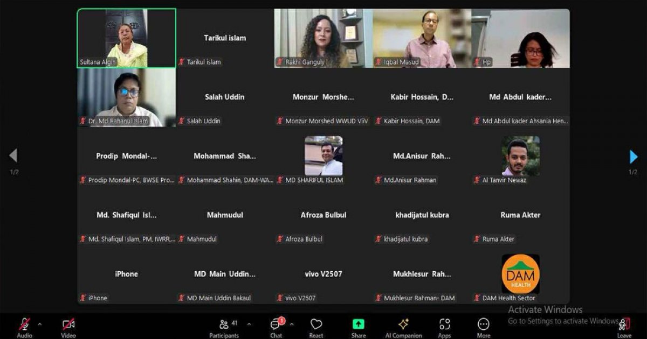This screenshot has height=339, width=647.
Task: Click the Leave meeting button
Action: pyautogui.click(x=624, y=324)
